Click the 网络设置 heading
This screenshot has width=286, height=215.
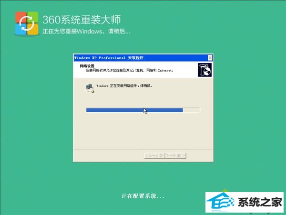point(87,66)
